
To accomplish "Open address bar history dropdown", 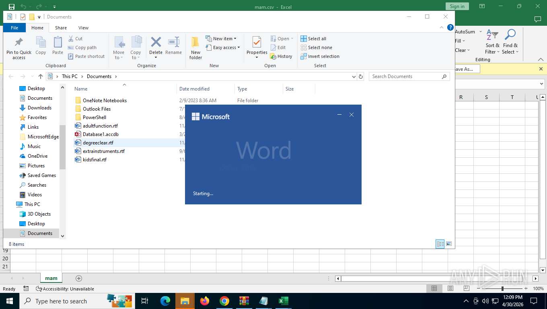I will point(354,76).
